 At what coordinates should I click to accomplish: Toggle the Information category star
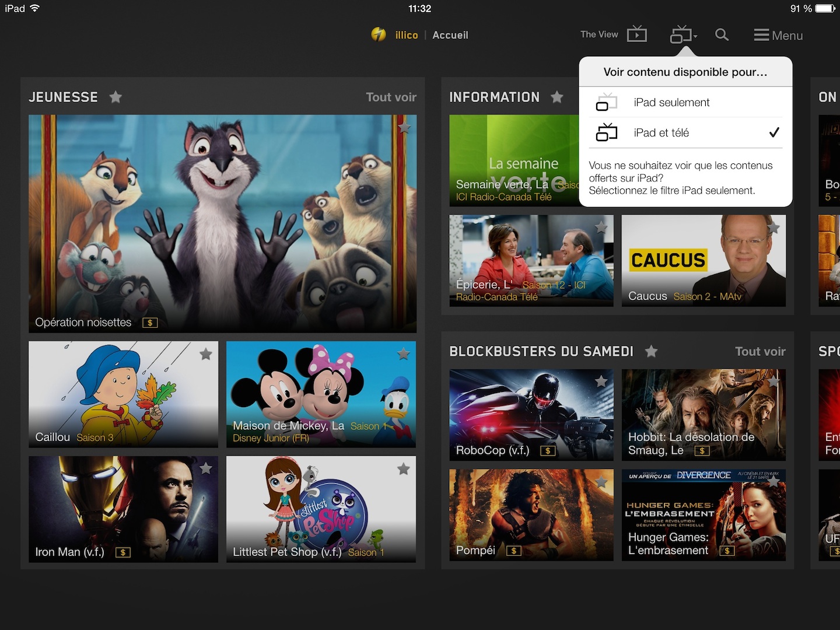(557, 97)
